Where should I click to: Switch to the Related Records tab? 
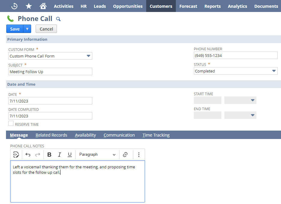51,135
